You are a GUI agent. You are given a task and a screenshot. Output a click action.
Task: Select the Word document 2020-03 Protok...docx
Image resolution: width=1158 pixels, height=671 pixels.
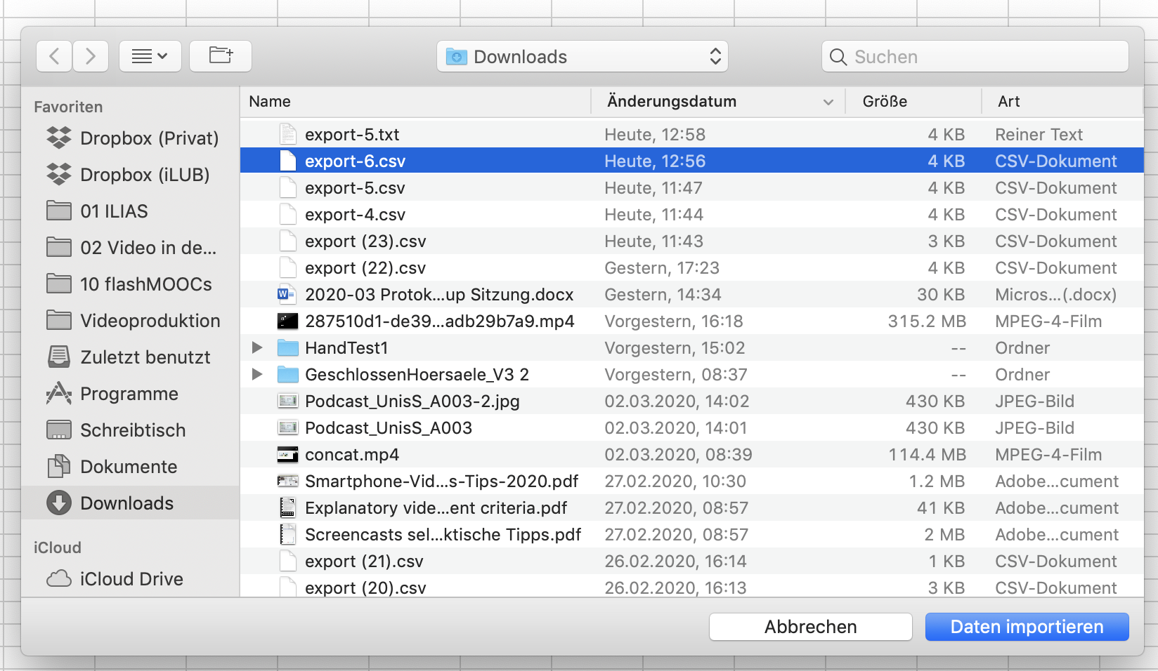[692, 294]
